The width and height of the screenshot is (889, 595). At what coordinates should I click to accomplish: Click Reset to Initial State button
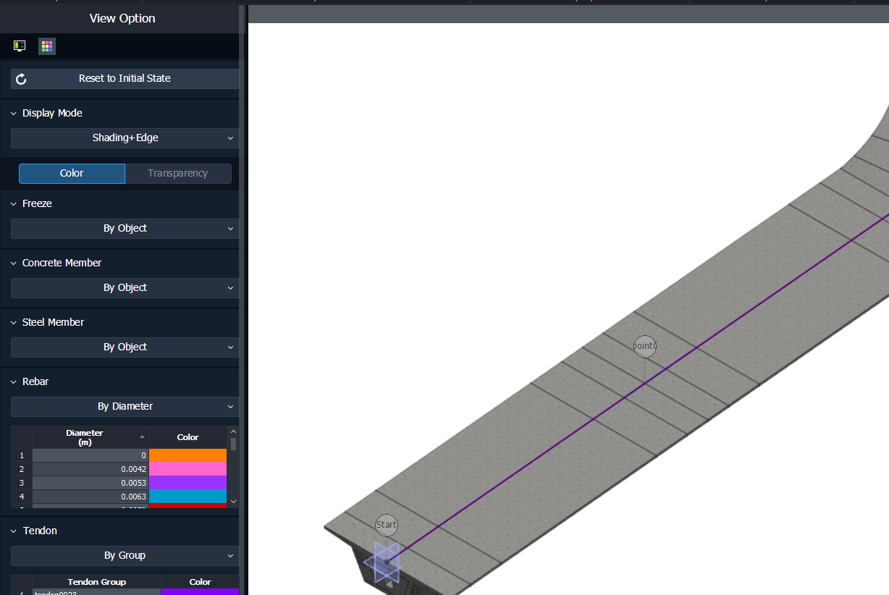click(x=125, y=78)
